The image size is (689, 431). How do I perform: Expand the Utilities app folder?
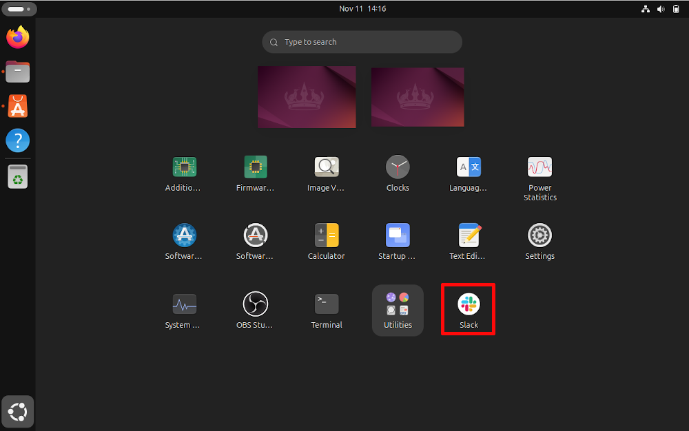point(398,304)
